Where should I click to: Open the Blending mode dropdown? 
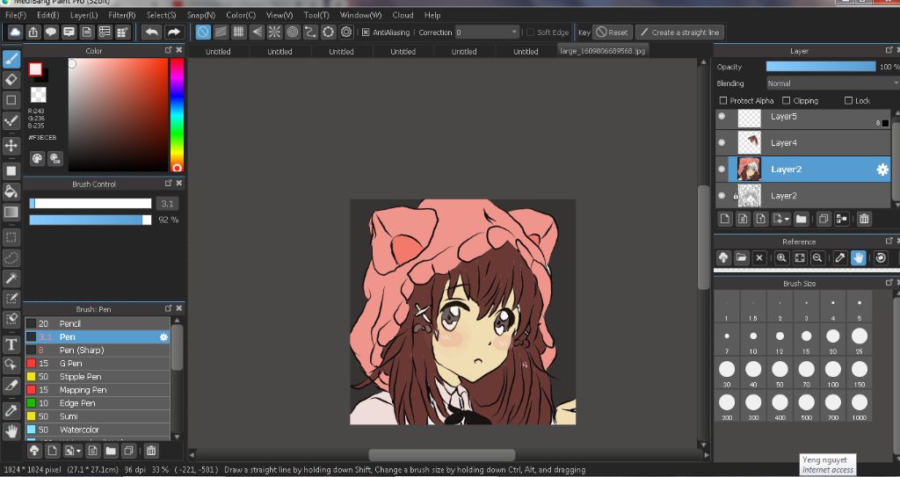pyautogui.click(x=833, y=83)
